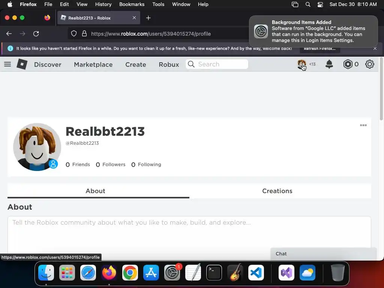Click the tracking protection shield icon
Viewport: 384px width, 288px height.
[74, 33]
